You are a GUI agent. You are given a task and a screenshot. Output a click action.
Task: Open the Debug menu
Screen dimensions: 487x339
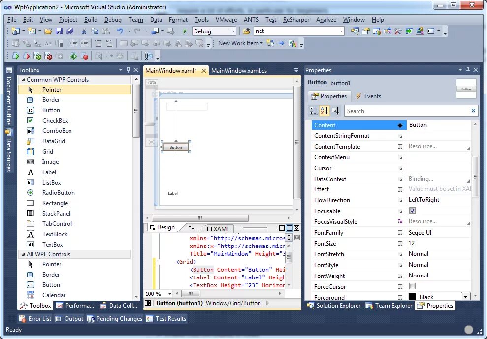point(113,20)
